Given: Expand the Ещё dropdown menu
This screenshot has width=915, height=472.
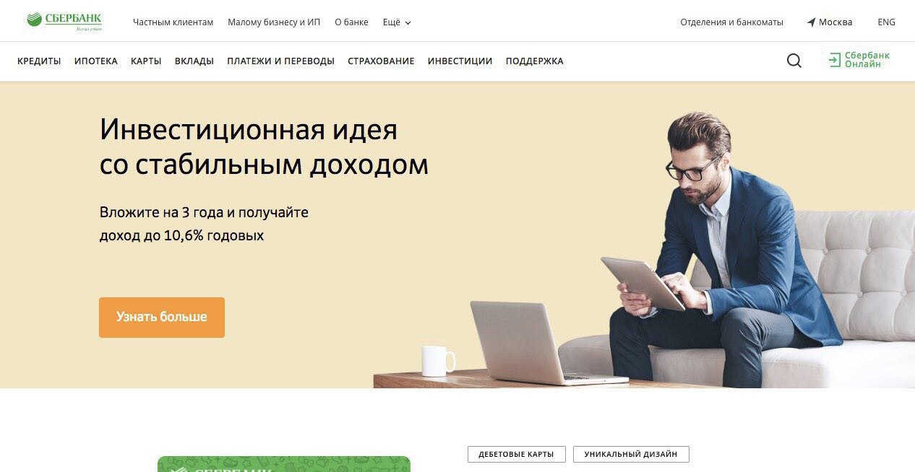Looking at the screenshot, I should pyautogui.click(x=397, y=22).
